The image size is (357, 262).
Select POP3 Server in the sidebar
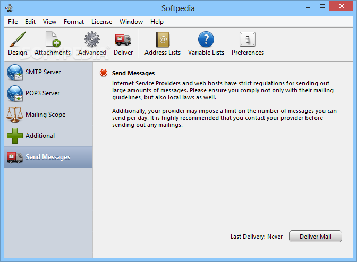click(x=48, y=93)
